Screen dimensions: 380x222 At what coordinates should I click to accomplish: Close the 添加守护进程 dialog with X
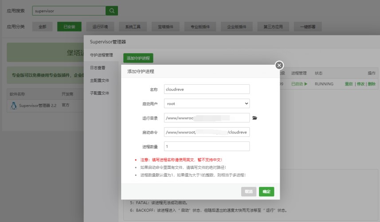click(279, 65)
